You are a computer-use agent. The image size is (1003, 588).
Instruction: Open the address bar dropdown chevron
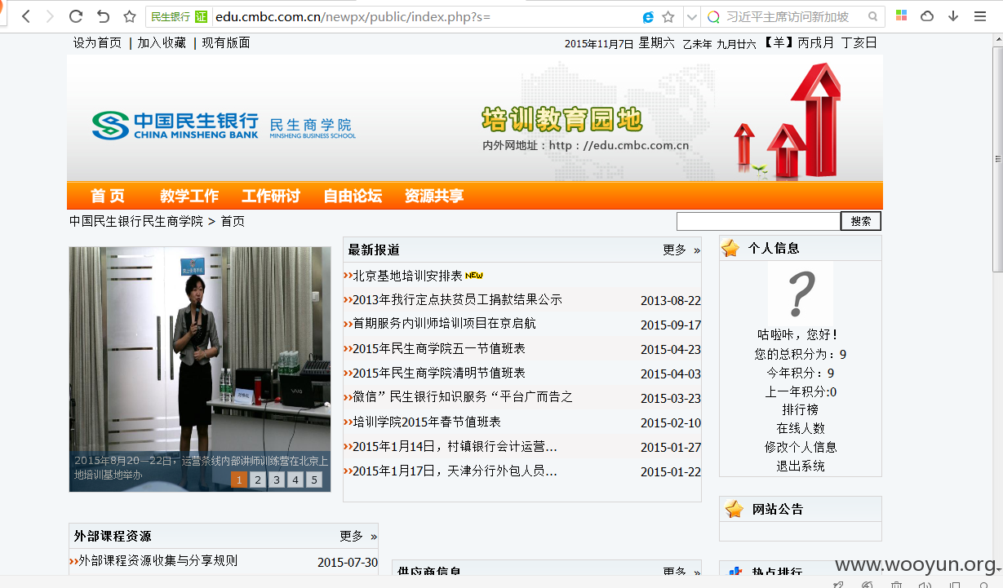[692, 16]
